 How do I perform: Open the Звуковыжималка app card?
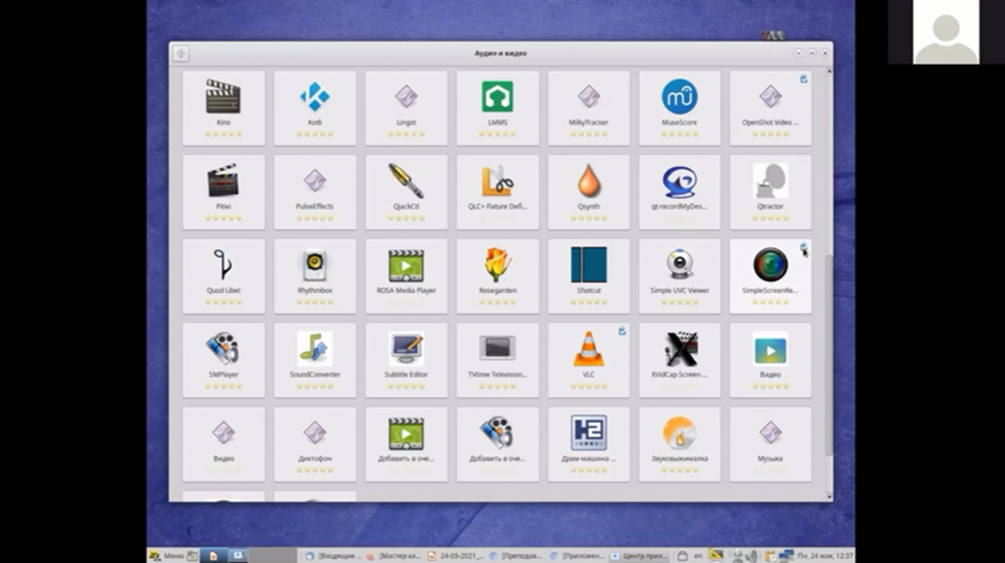tap(679, 444)
